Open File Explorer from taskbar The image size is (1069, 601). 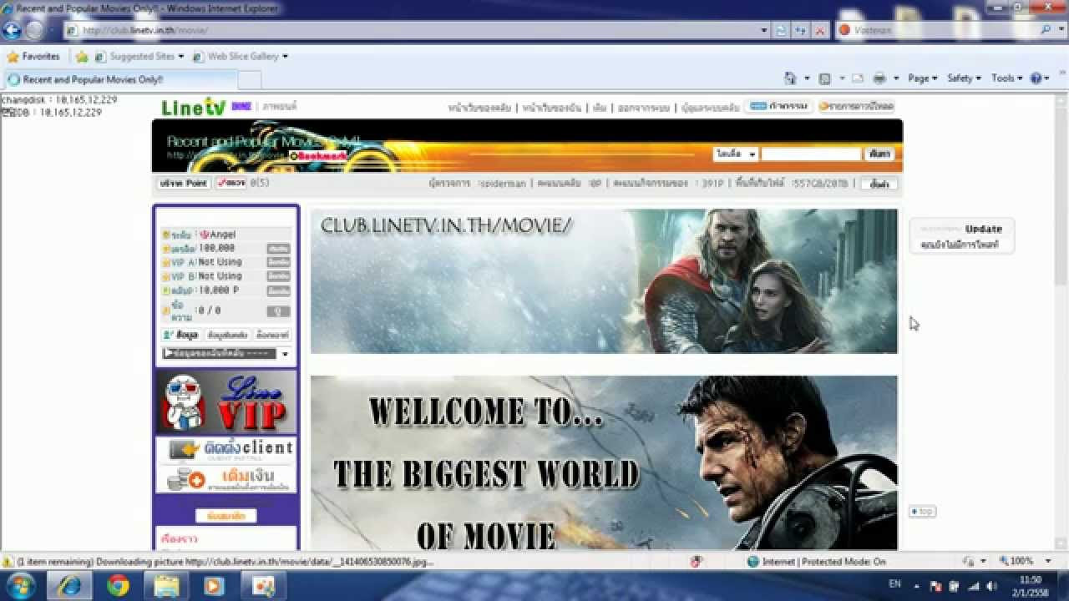pyautogui.click(x=166, y=586)
